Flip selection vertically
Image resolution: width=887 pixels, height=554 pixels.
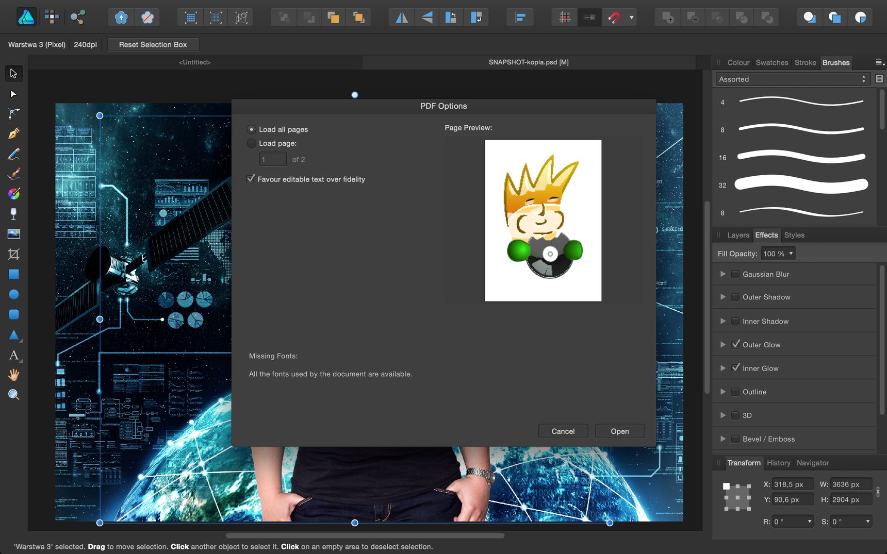(x=427, y=18)
